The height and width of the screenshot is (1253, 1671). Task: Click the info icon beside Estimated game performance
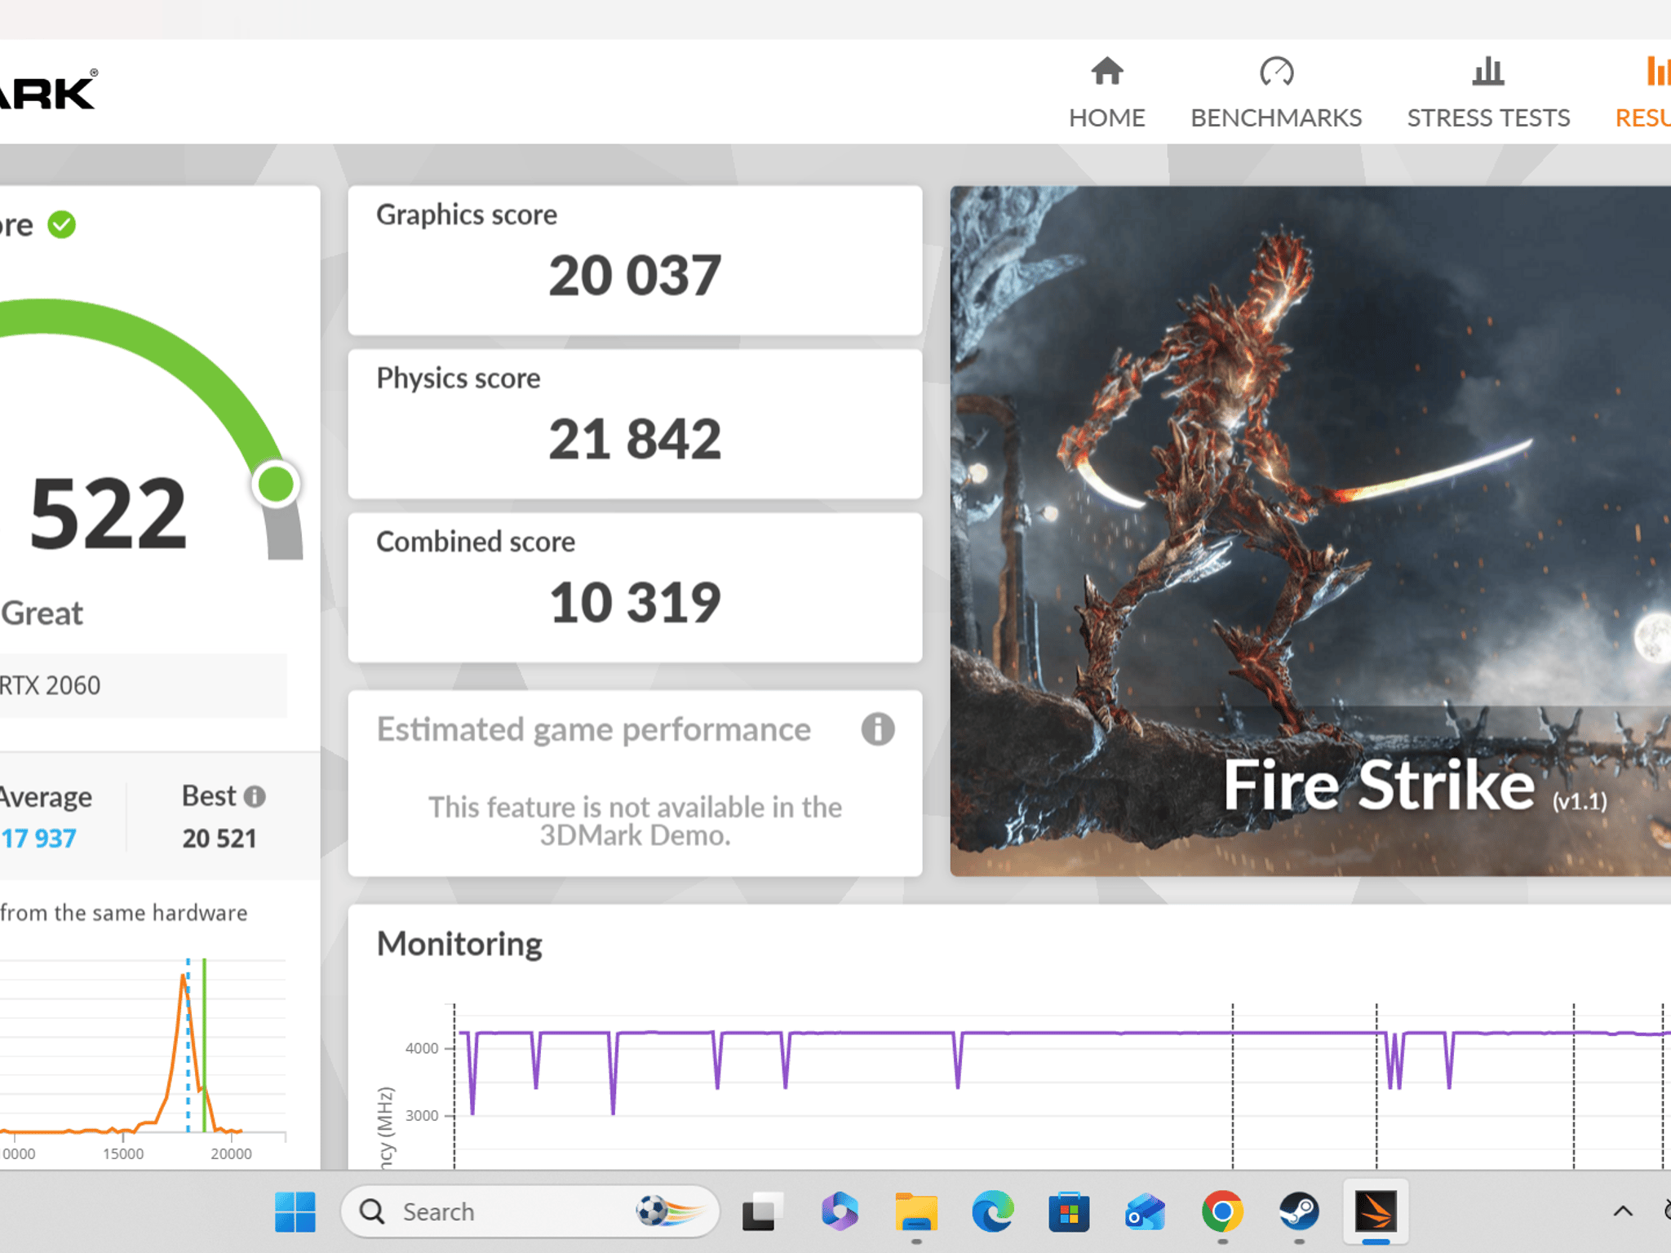click(878, 729)
